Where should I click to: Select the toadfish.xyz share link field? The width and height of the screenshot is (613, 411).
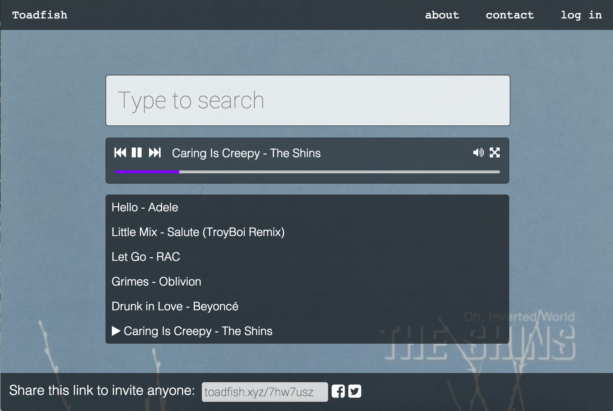pyautogui.click(x=264, y=392)
